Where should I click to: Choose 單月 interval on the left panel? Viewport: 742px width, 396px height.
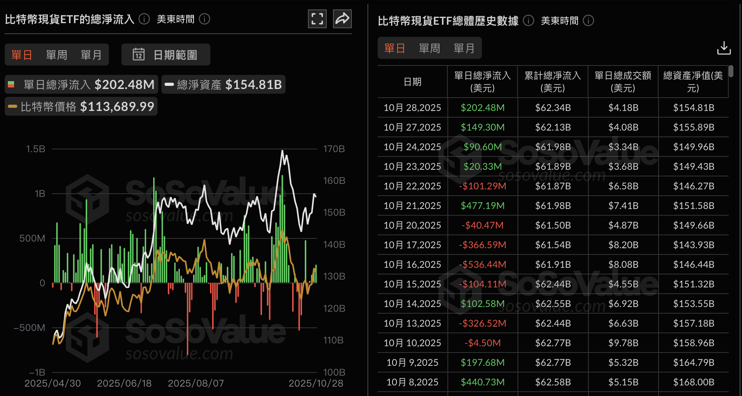[91, 54]
